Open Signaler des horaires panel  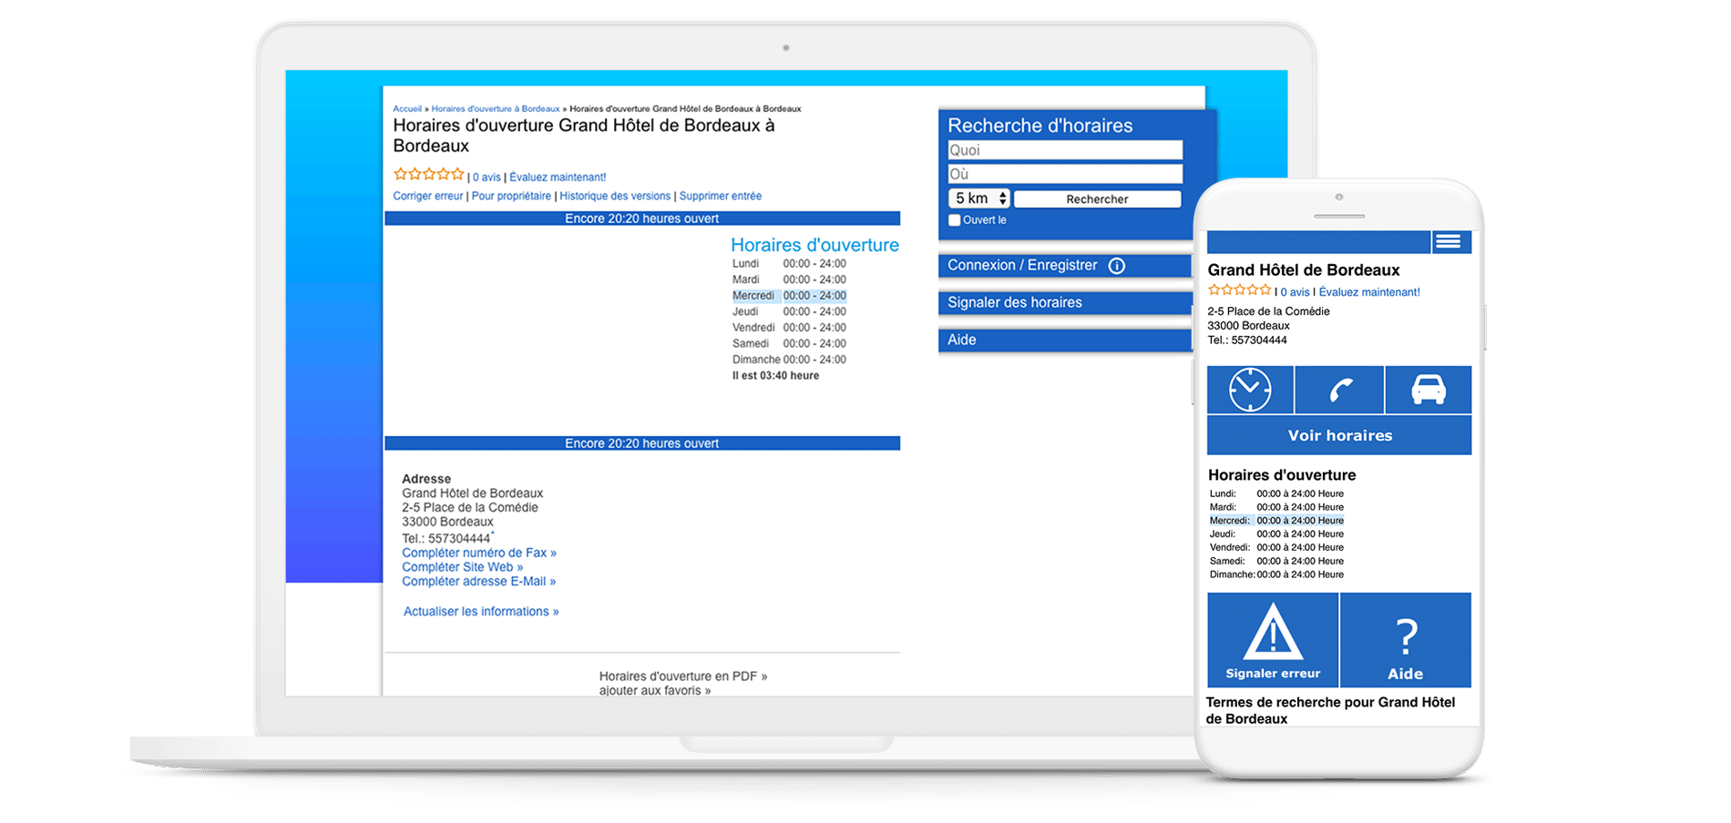coord(1064,303)
